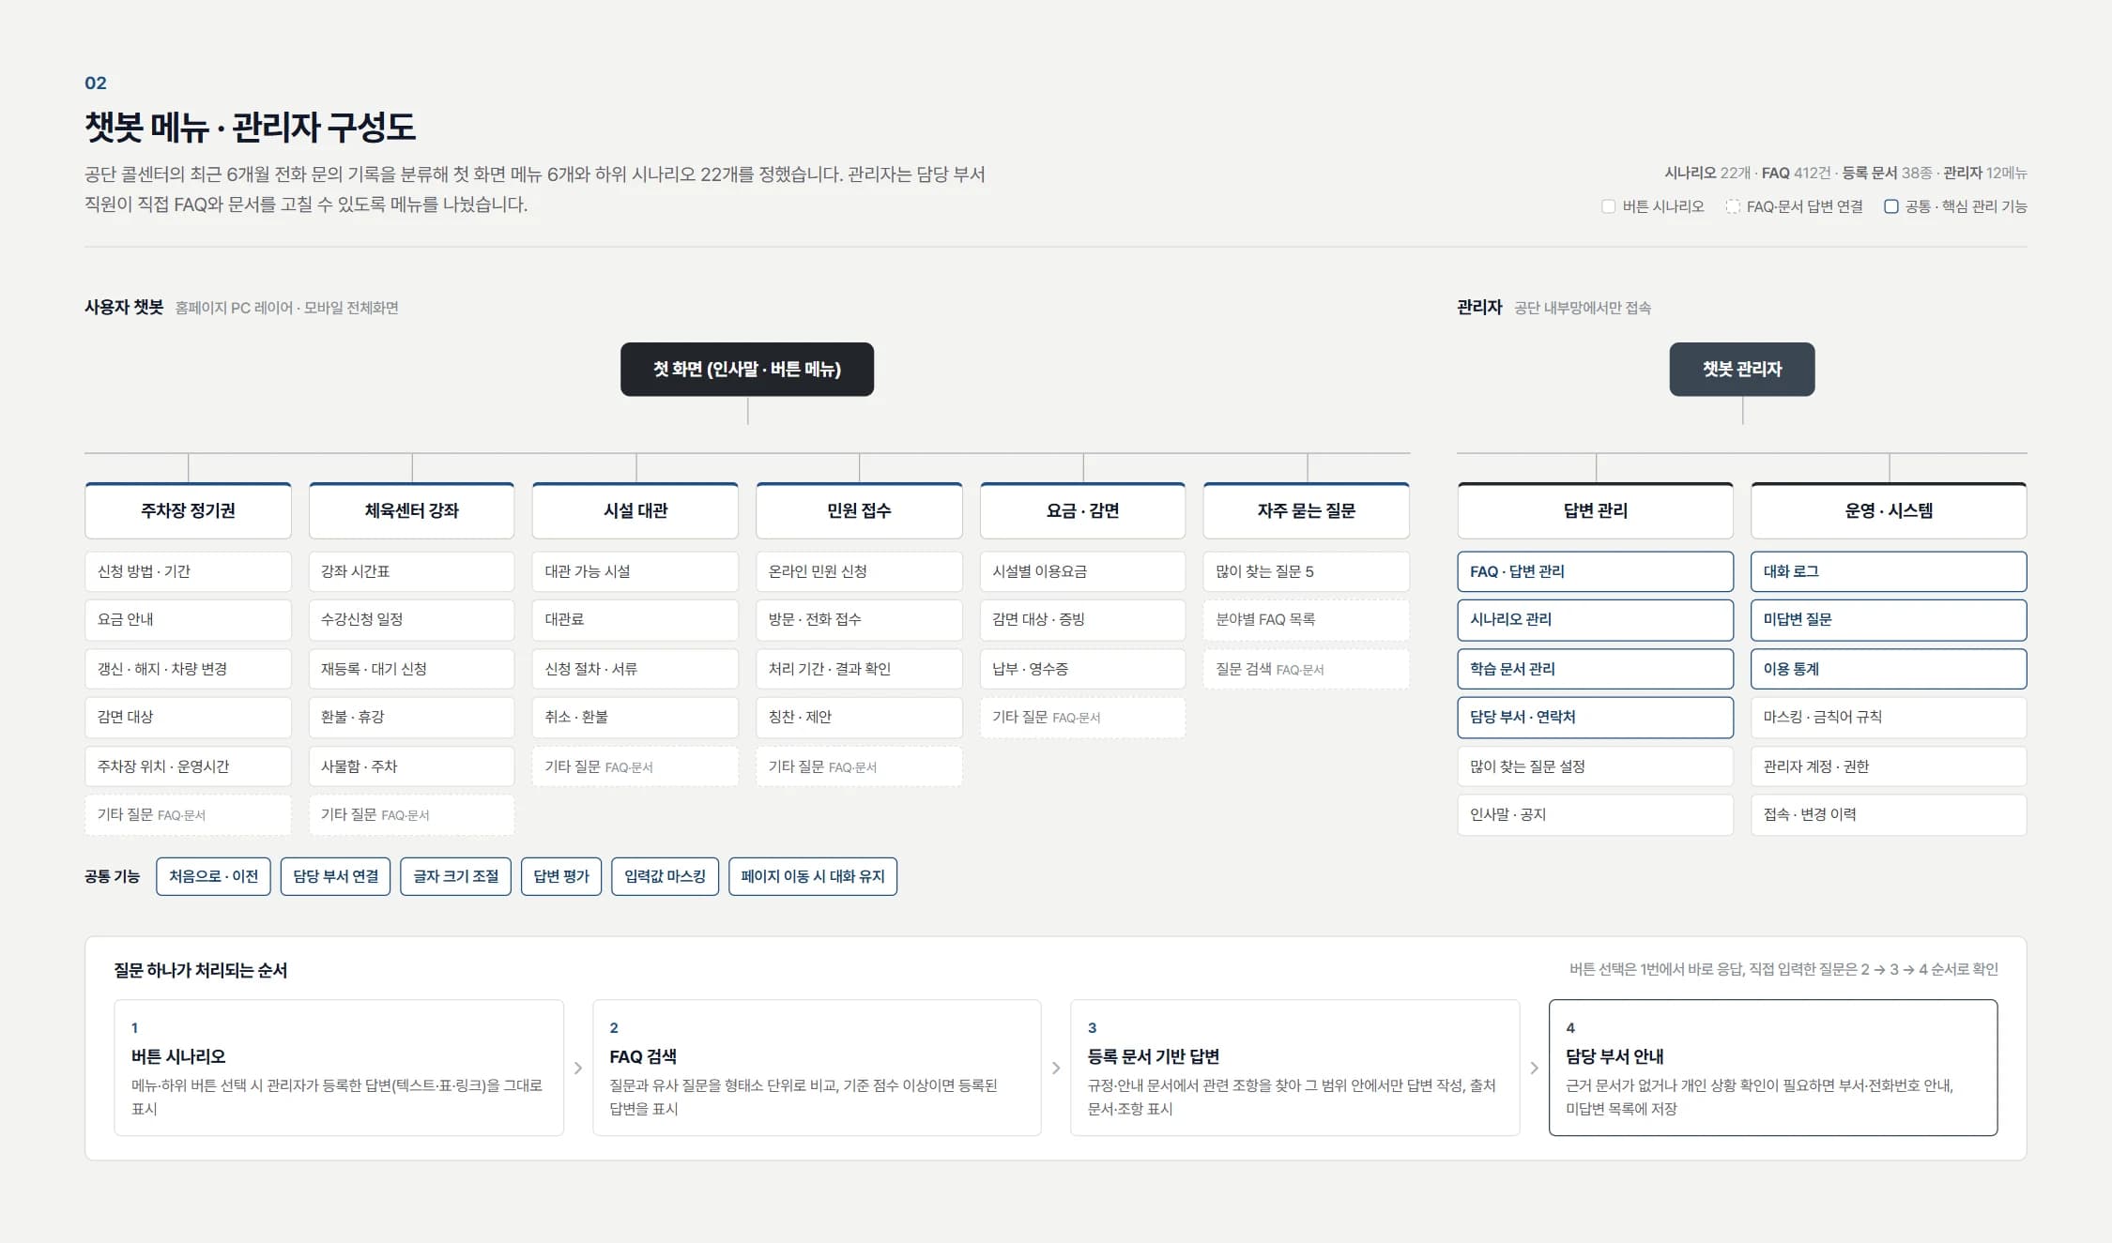Click the 챗봇 관리자 node

click(x=1741, y=369)
